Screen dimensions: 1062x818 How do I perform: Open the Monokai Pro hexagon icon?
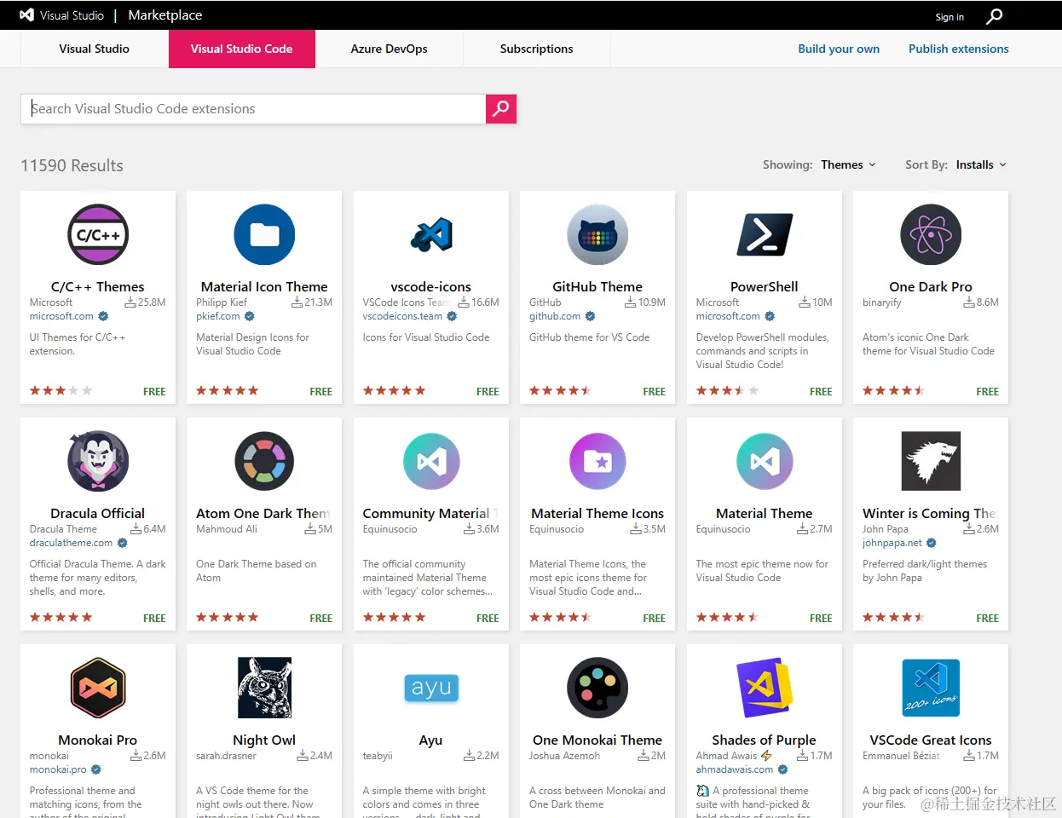tap(98, 688)
